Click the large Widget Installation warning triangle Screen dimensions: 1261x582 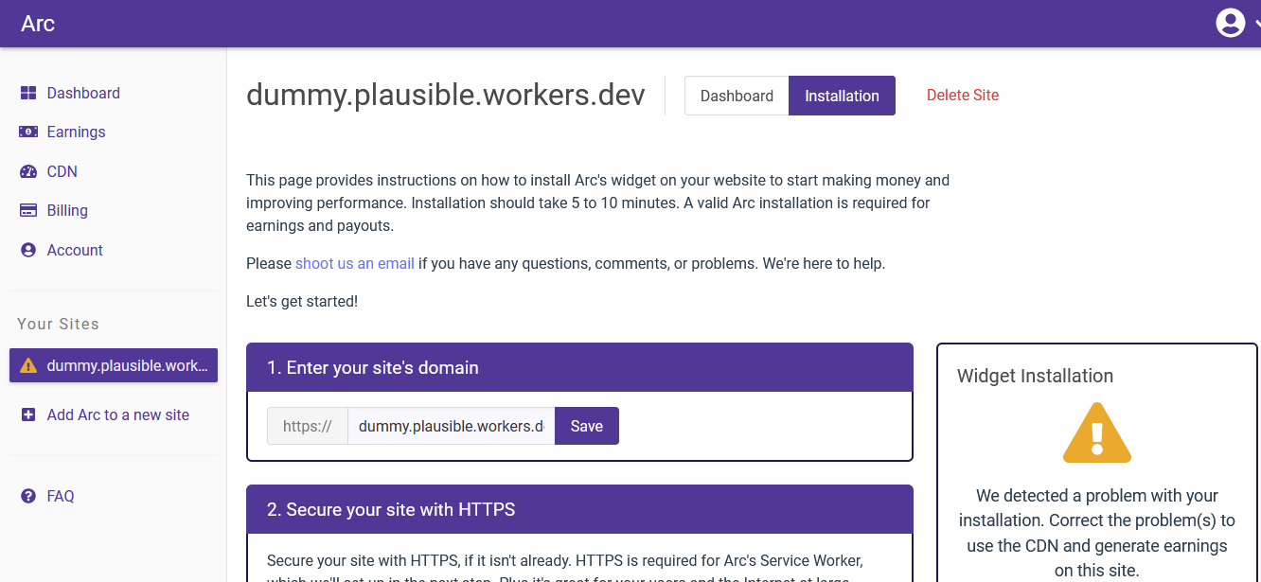coord(1097,434)
